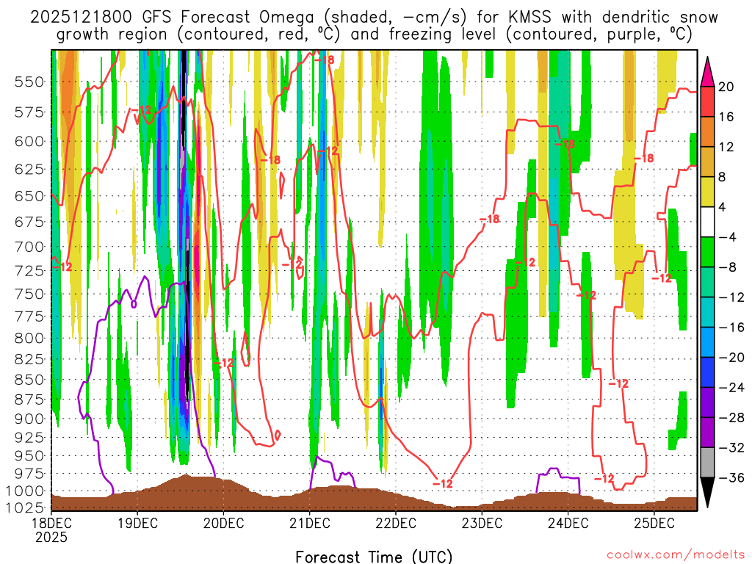Select the 21DEC date label
The height and width of the screenshot is (564, 752).
pos(310,523)
